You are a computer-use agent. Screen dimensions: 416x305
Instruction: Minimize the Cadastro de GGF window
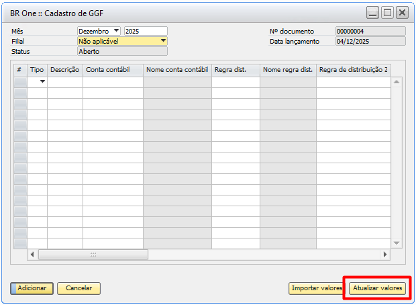coord(373,13)
